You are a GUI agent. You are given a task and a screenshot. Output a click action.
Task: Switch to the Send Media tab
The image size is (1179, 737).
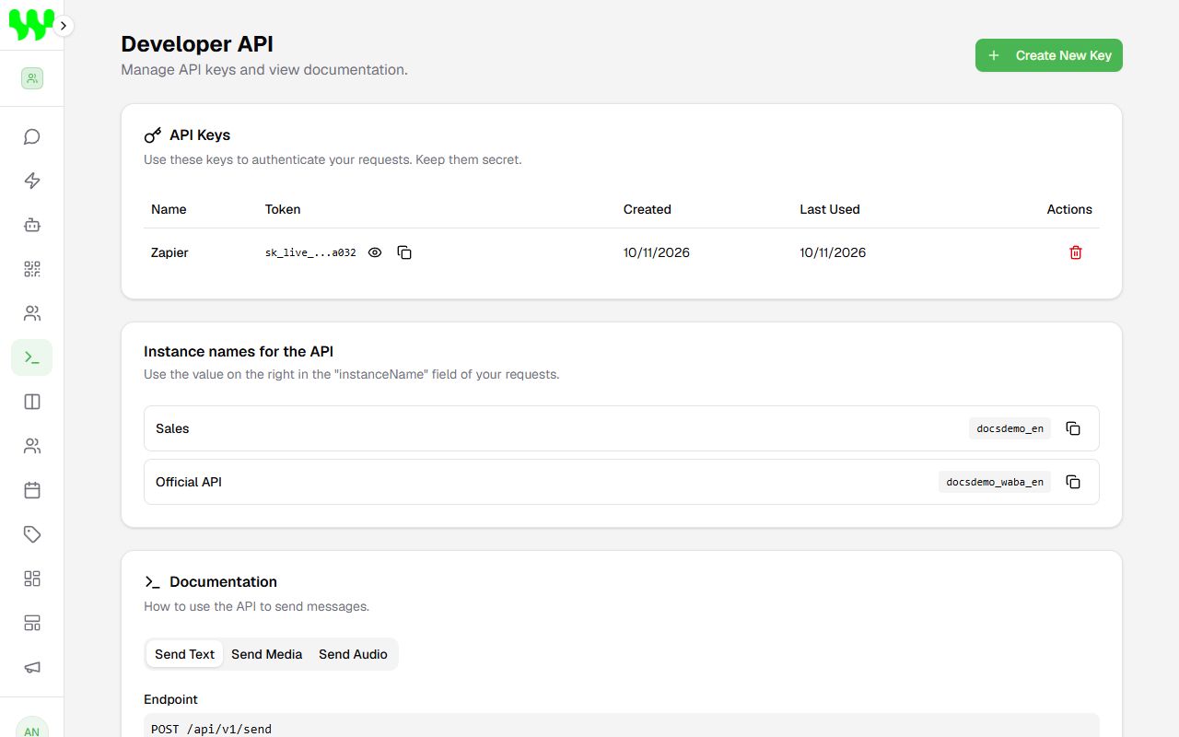click(267, 654)
